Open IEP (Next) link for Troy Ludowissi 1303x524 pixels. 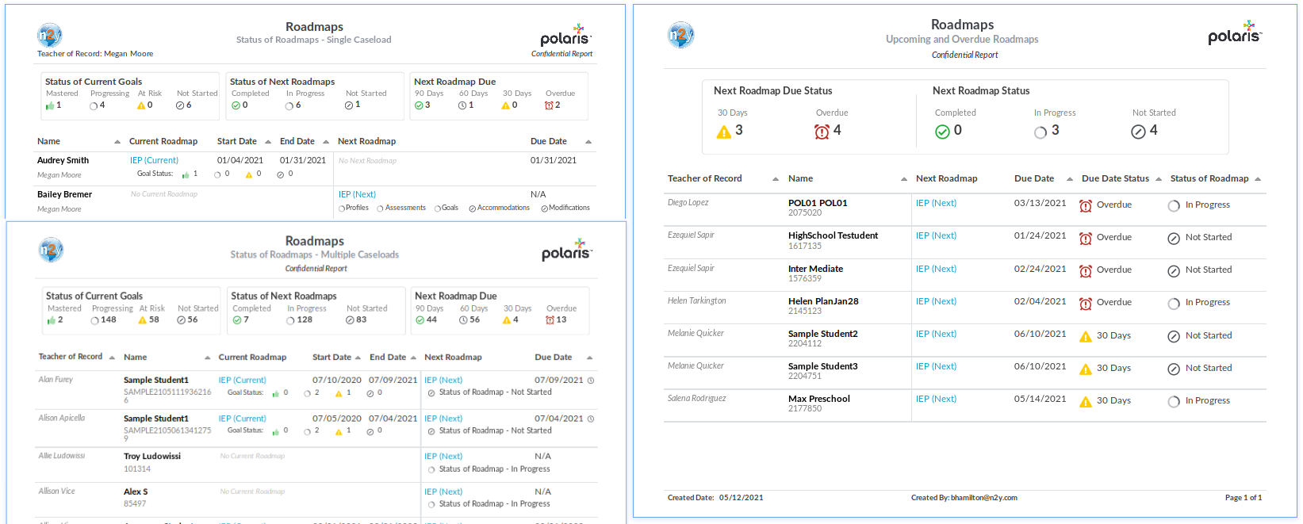click(x=443, y=456)
